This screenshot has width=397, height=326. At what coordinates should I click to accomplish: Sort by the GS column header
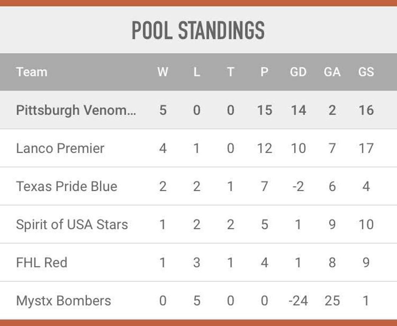[x=366, y=72]
